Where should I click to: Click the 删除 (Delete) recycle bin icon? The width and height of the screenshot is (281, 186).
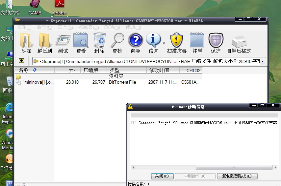[x=99, y=43]
